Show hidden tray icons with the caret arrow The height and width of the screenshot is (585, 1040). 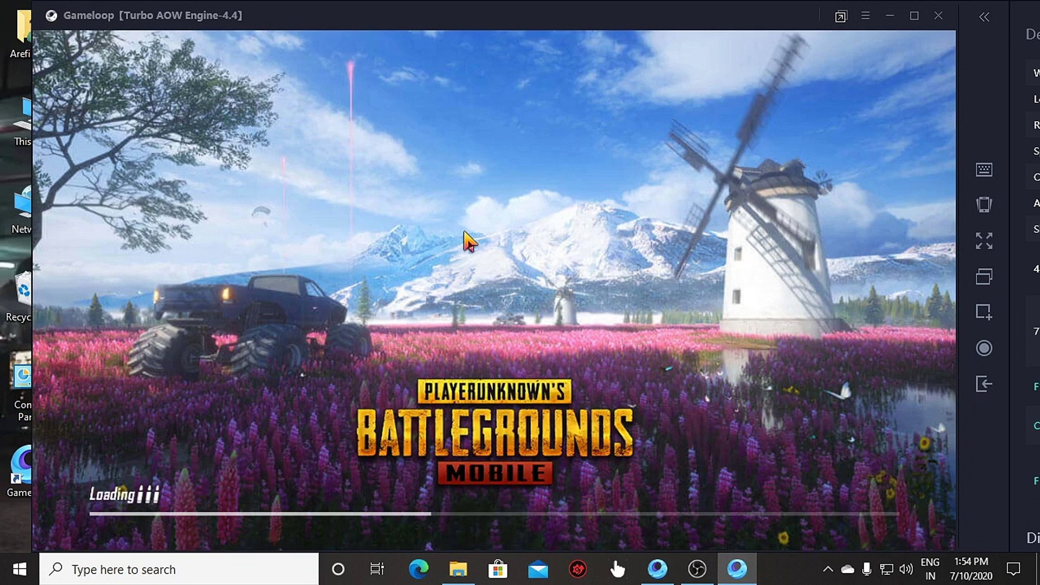(x=829, y=569)
